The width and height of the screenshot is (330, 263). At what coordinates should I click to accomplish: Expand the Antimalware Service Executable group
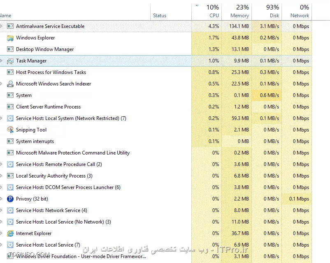point(1,26)
